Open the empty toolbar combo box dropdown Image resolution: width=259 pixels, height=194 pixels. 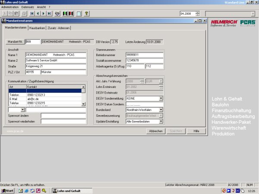click(253, 14)
